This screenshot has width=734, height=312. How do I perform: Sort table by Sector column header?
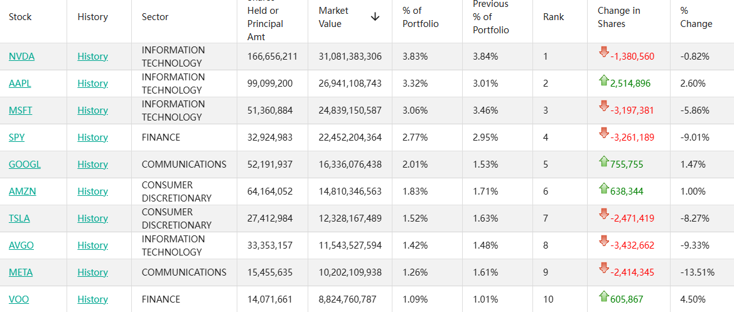point(155,17)
